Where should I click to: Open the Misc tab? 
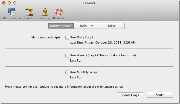pyautogui.click(x=112, y=26)
